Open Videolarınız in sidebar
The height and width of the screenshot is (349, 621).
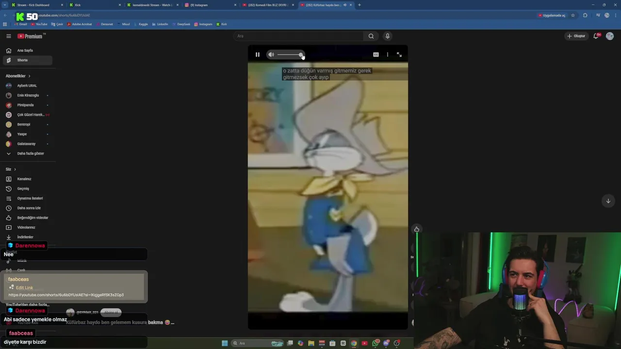point(27,227)
